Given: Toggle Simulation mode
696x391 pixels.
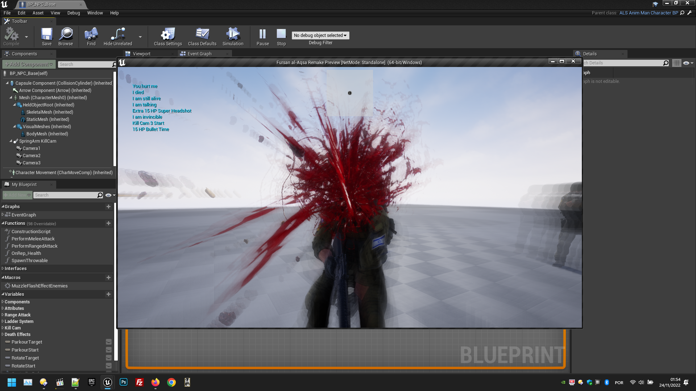Looking at the screenshot, I should 233,37.
